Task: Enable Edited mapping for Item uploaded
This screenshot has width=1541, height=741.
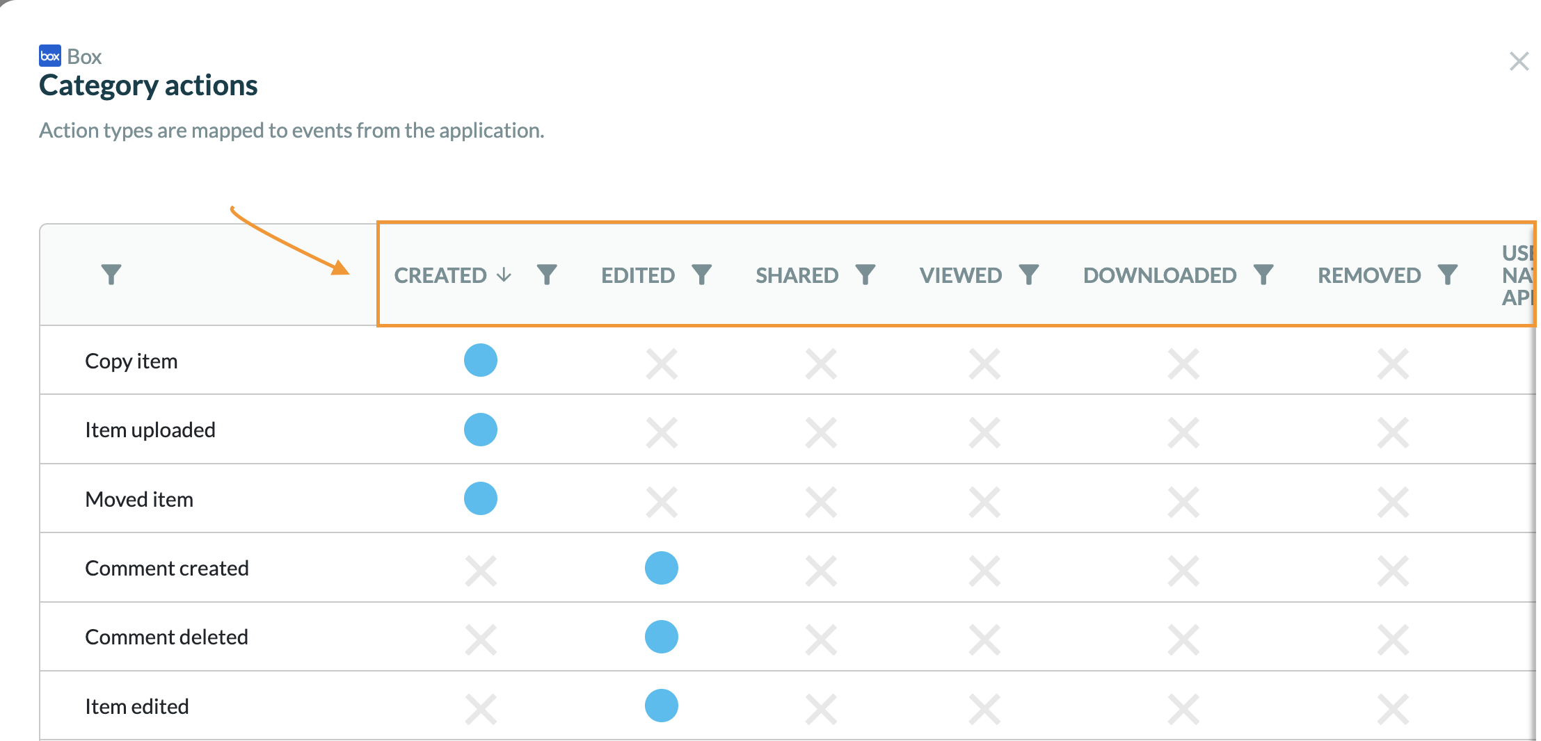Action: (661, 432)
